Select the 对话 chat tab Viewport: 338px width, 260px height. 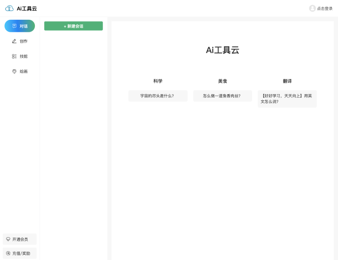coord(20,26)
